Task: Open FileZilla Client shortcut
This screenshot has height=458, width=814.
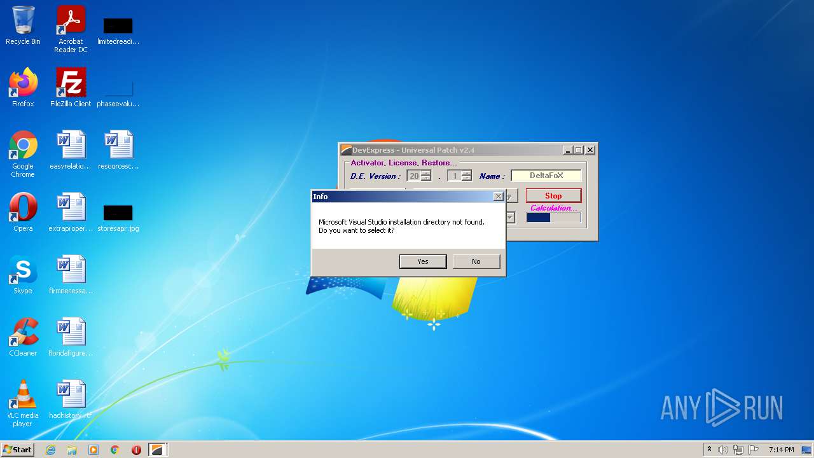Action: pos(71,88)
